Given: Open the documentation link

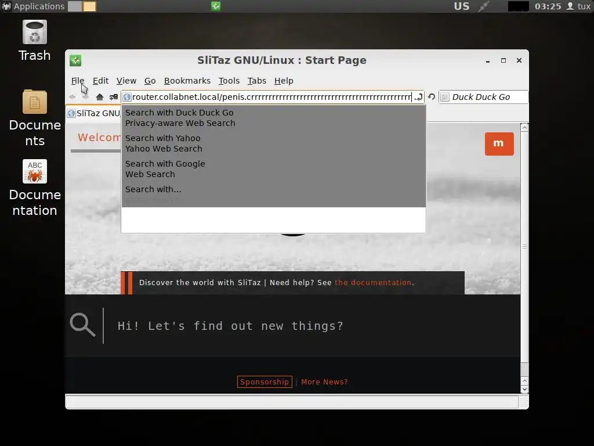Looking at the screenshot, I should [x=373, y=283].
